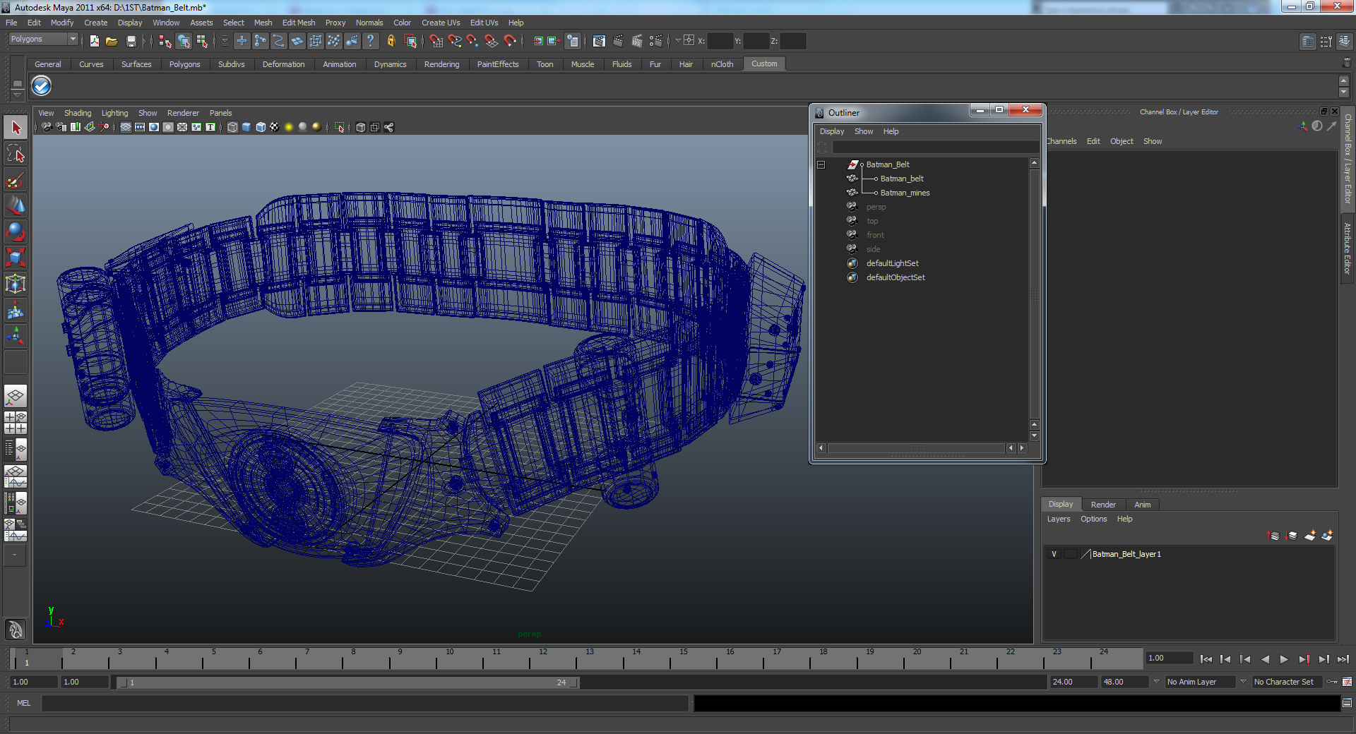
Task: Activate the Lasso select tool
Action: (x=16, y=154)
